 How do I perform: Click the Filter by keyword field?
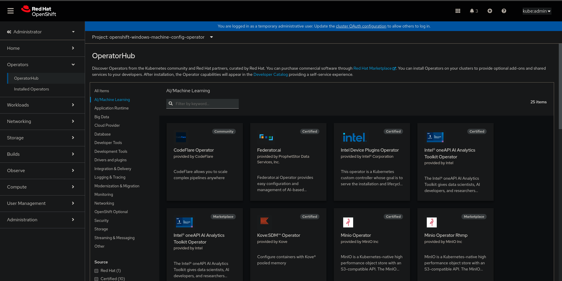click(x=205, y=104)
